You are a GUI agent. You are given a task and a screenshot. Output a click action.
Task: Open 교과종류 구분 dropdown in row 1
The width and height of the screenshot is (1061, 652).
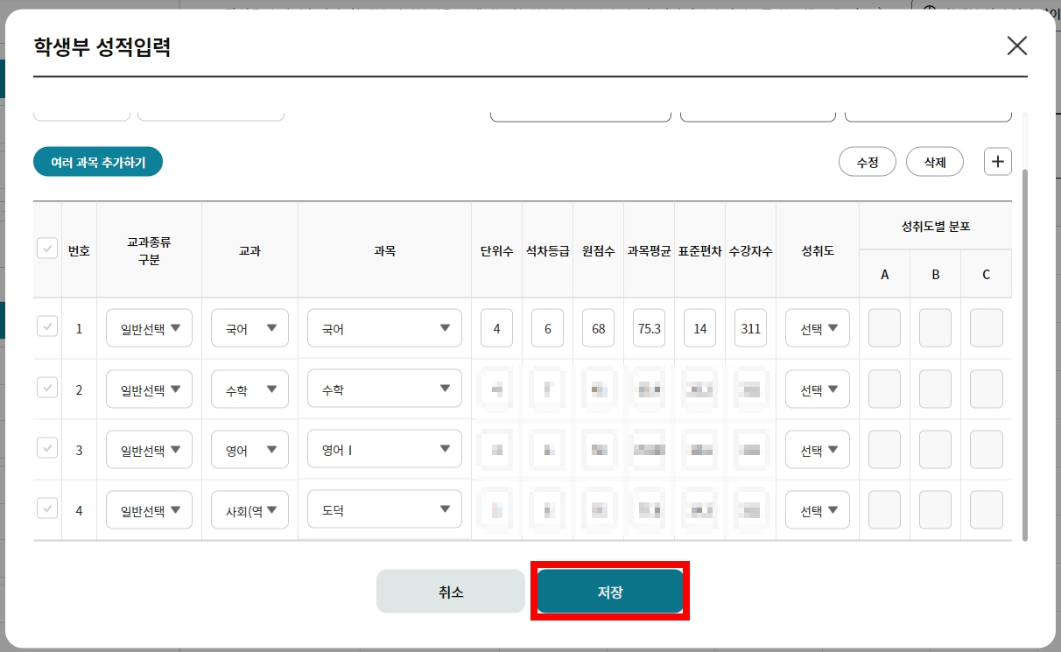click(149, 328)
